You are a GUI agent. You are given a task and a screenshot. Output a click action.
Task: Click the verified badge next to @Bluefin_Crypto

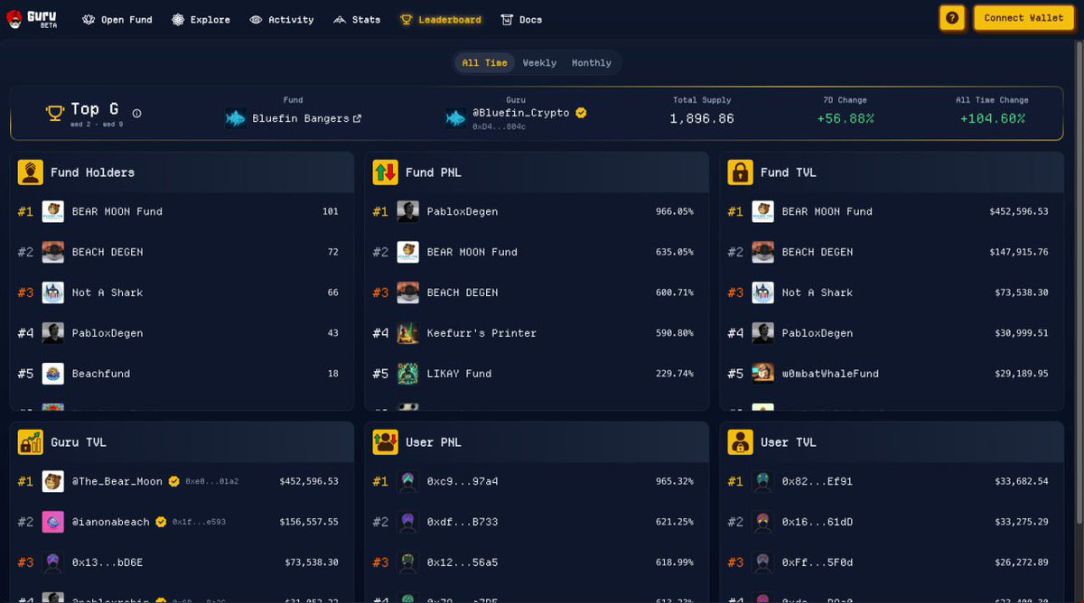[x=580, y=114]
